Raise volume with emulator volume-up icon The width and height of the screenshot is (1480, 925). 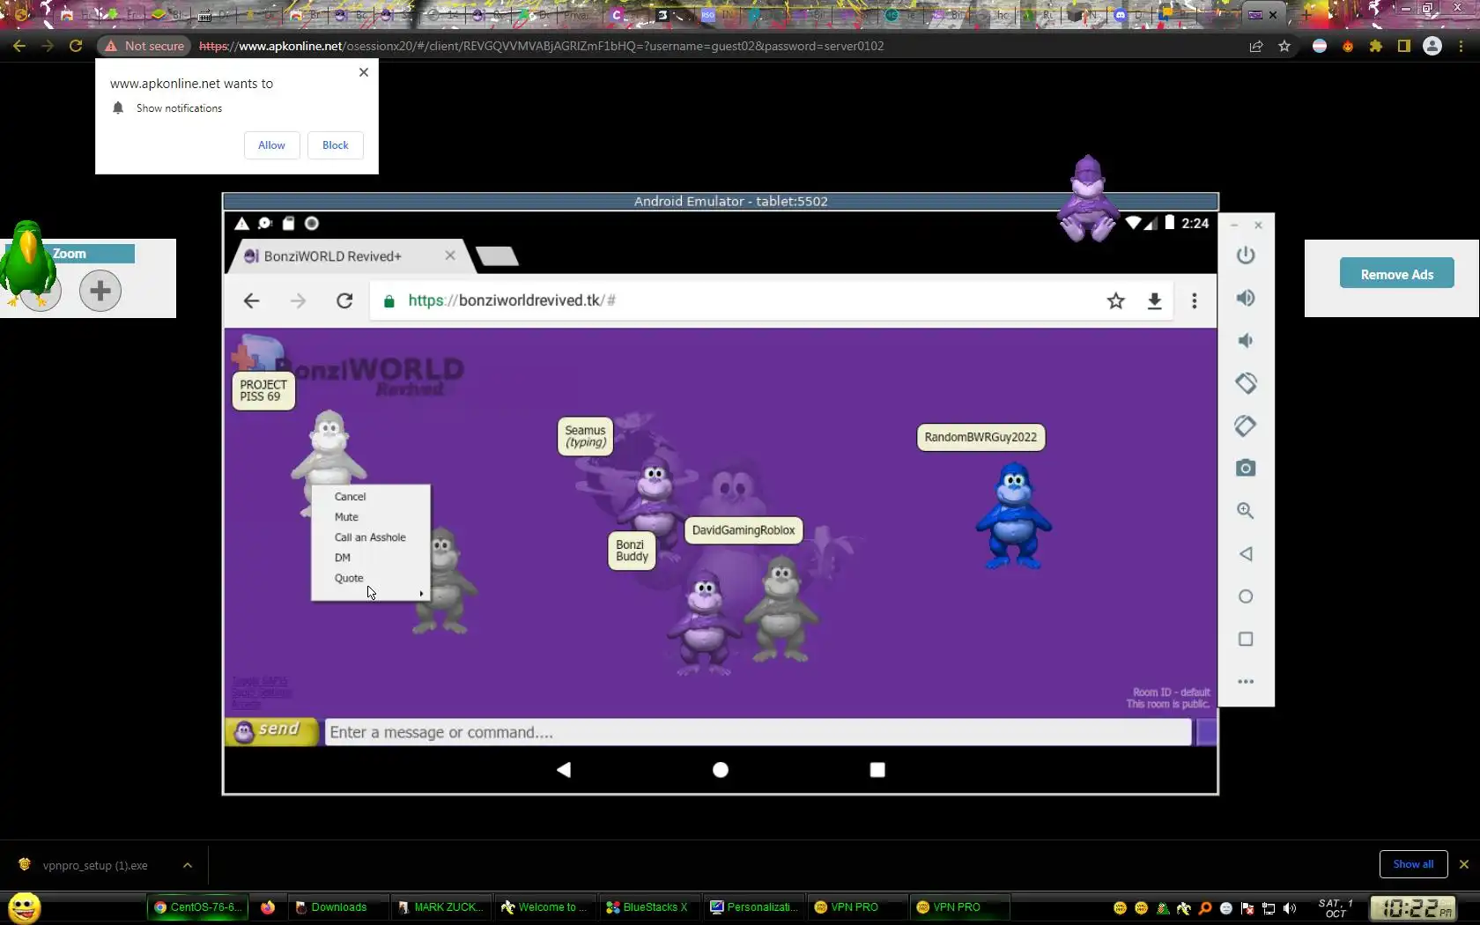pyautogui.click(x=1245, y=298)
